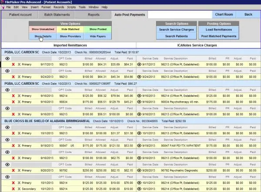Switch to Batch Statements tab
Viewport: 261px width, 192px height.
(x=57, y=15)
